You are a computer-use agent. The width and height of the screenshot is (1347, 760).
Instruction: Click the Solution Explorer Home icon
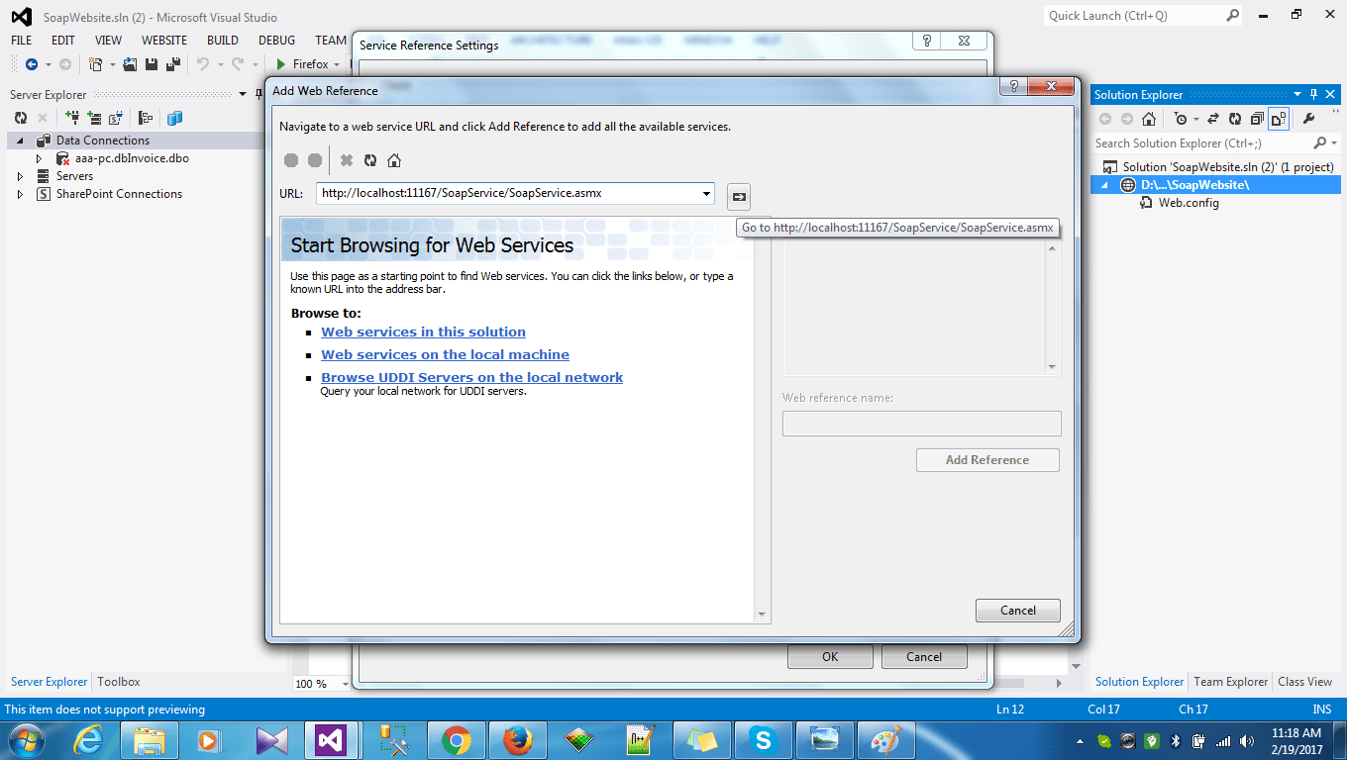pyautogui.click(x=1149, y=119)
